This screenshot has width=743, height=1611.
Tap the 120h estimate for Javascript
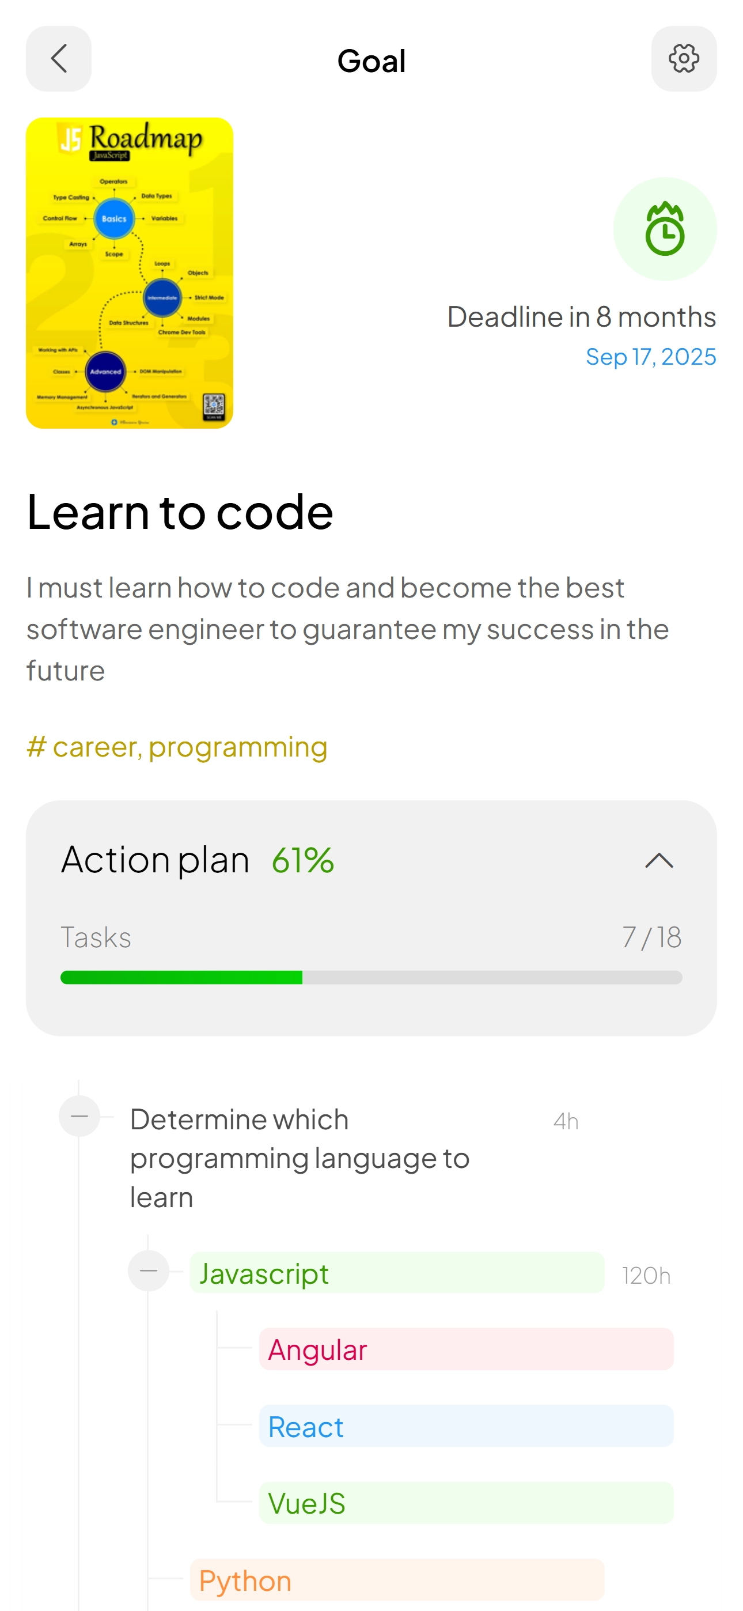pos(646,1275)
